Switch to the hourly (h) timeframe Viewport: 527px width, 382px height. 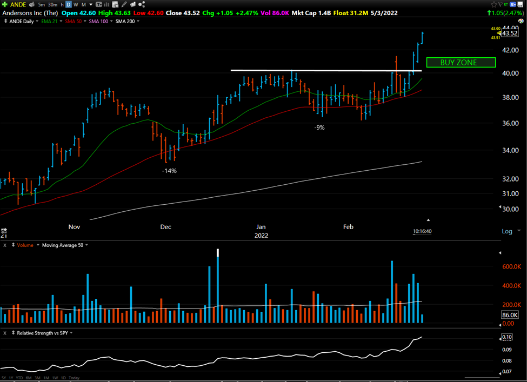click(x=62, y=5)
